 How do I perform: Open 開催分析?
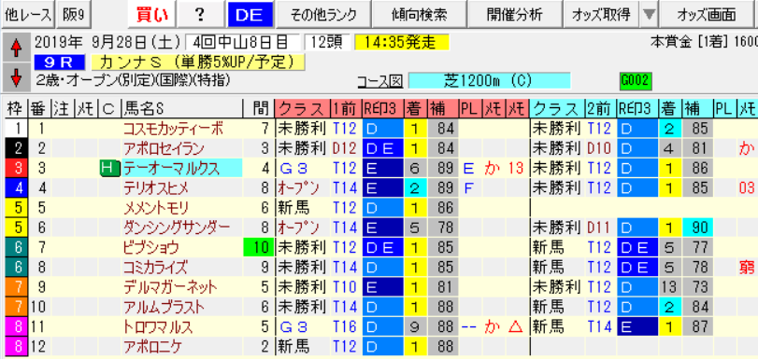click(515, 15)
